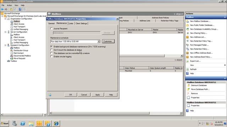Click the navigation tree horizontal scrollbar
Viewport: 227px width, 127px height.
pos(23,115)
